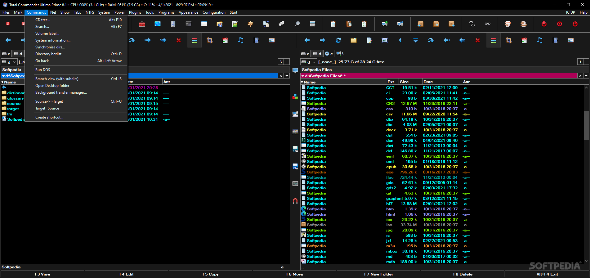
Task: Click the broken chain link icon
Action: [x=472, y=24]
